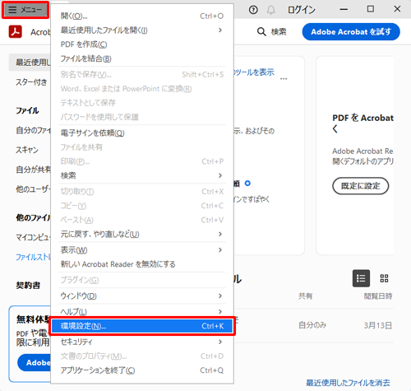
Task: Click the blue Adobe button in trial card
Action: [35, 362]
